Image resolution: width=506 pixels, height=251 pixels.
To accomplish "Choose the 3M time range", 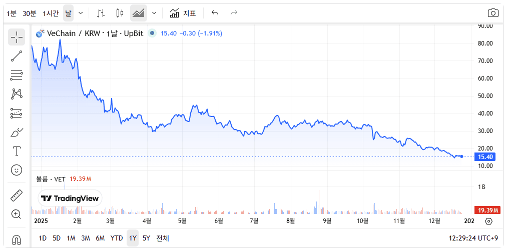I will pos(86,238).
